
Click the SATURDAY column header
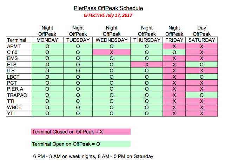[201, 40]
